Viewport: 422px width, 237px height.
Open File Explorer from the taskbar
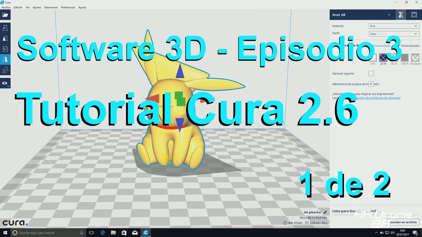(x=113, y=232)
